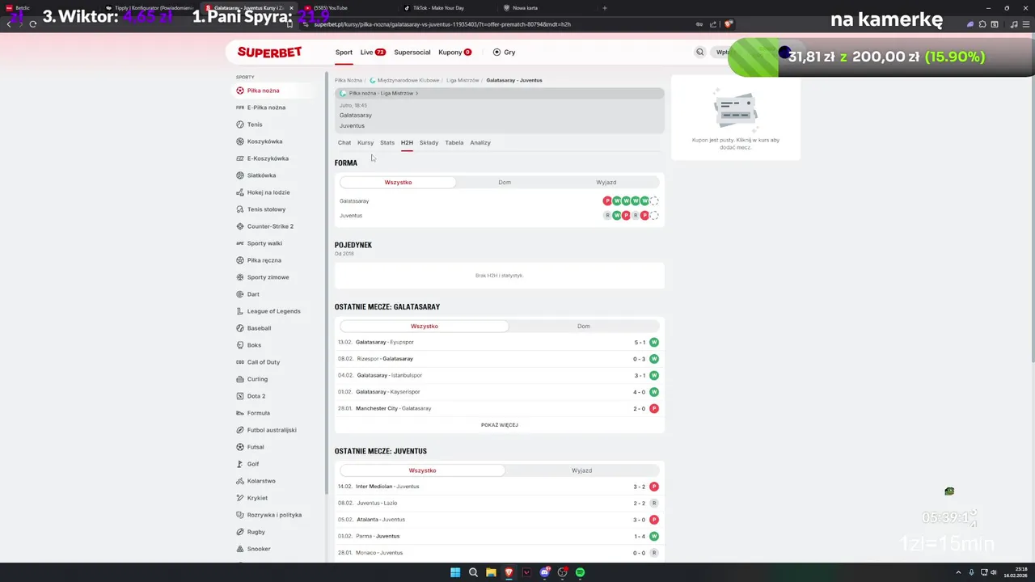Switch to the Chat tab

click(344, 143)
